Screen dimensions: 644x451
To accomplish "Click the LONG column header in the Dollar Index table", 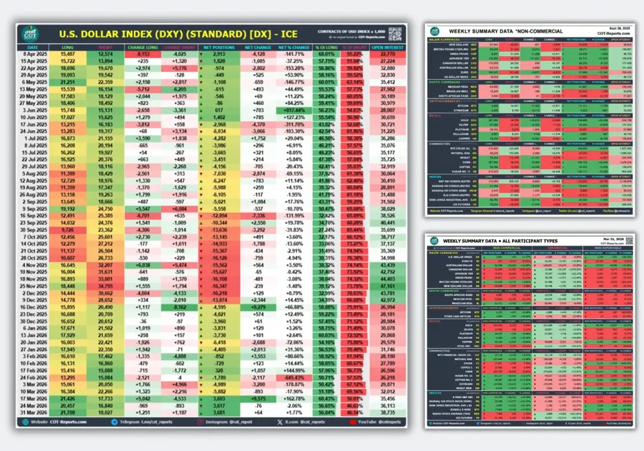I will point(68,48).
